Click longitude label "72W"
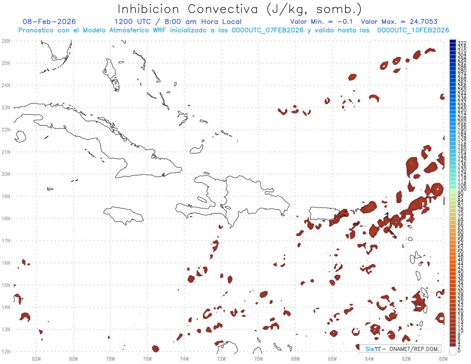 [221, 359]
